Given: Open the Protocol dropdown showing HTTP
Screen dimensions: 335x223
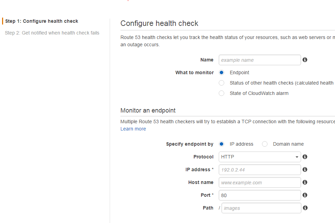Looking at the screenshot, I should [x=260, y=157].
